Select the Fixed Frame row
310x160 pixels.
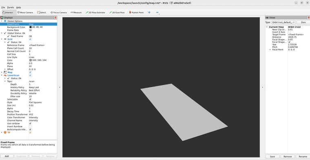(x=29, y=24)
